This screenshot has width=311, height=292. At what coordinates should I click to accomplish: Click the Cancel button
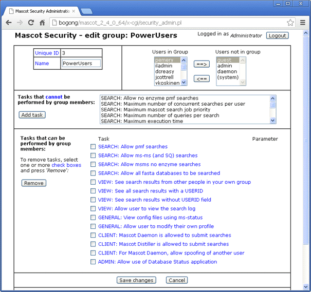pyautogui.click(x=177, y=280)
